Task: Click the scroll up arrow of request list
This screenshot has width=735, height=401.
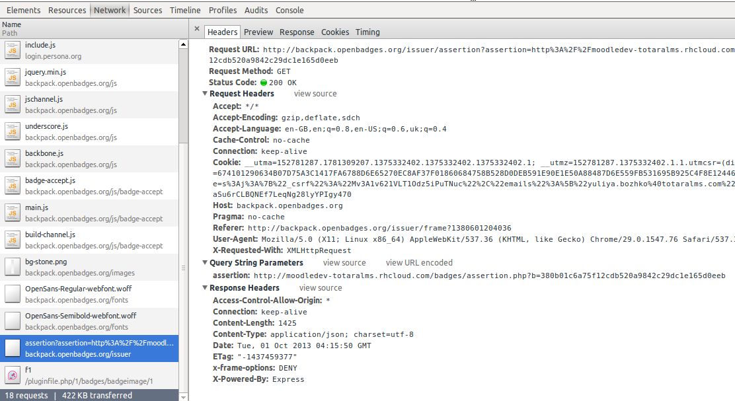Action: pos(183,44)
